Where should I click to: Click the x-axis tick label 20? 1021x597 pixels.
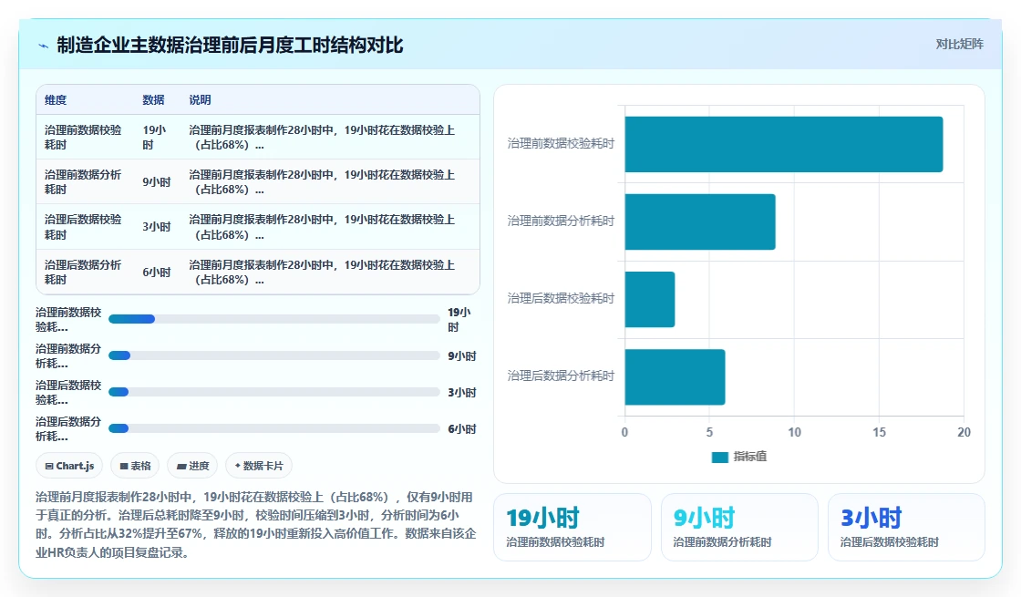(x=964, y=432)
